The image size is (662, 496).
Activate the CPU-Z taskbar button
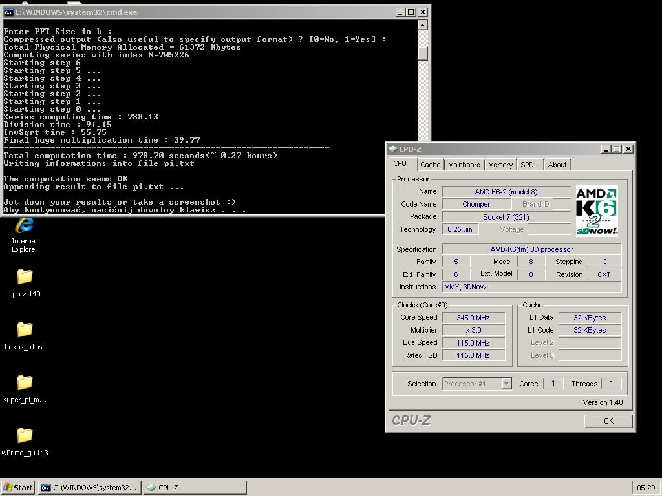pos(195,487)
